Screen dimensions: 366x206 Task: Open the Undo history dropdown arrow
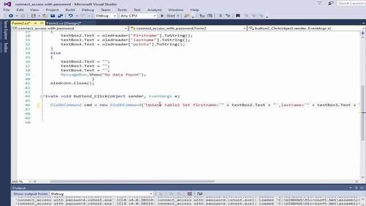(x=77, y=15)
